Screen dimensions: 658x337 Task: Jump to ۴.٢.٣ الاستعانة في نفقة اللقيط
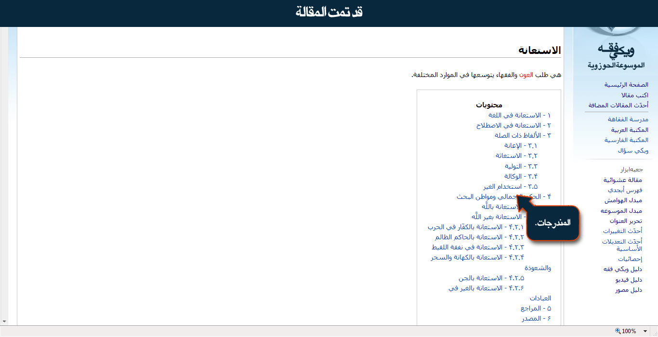pos(478,247)
